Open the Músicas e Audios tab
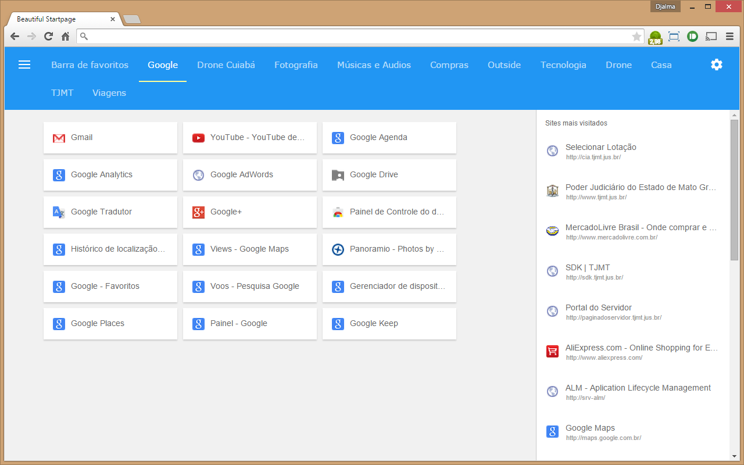Viewport: 744px width, 465px height. pos(374,65)
